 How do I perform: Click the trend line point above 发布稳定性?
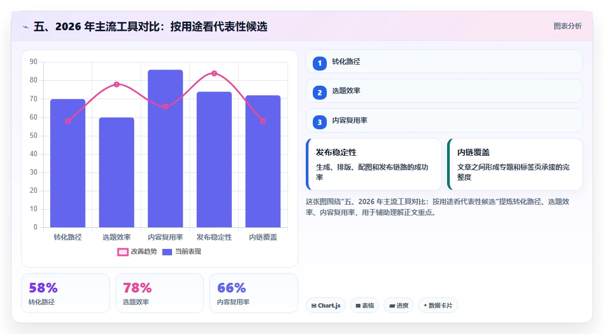tap(214, 73)
